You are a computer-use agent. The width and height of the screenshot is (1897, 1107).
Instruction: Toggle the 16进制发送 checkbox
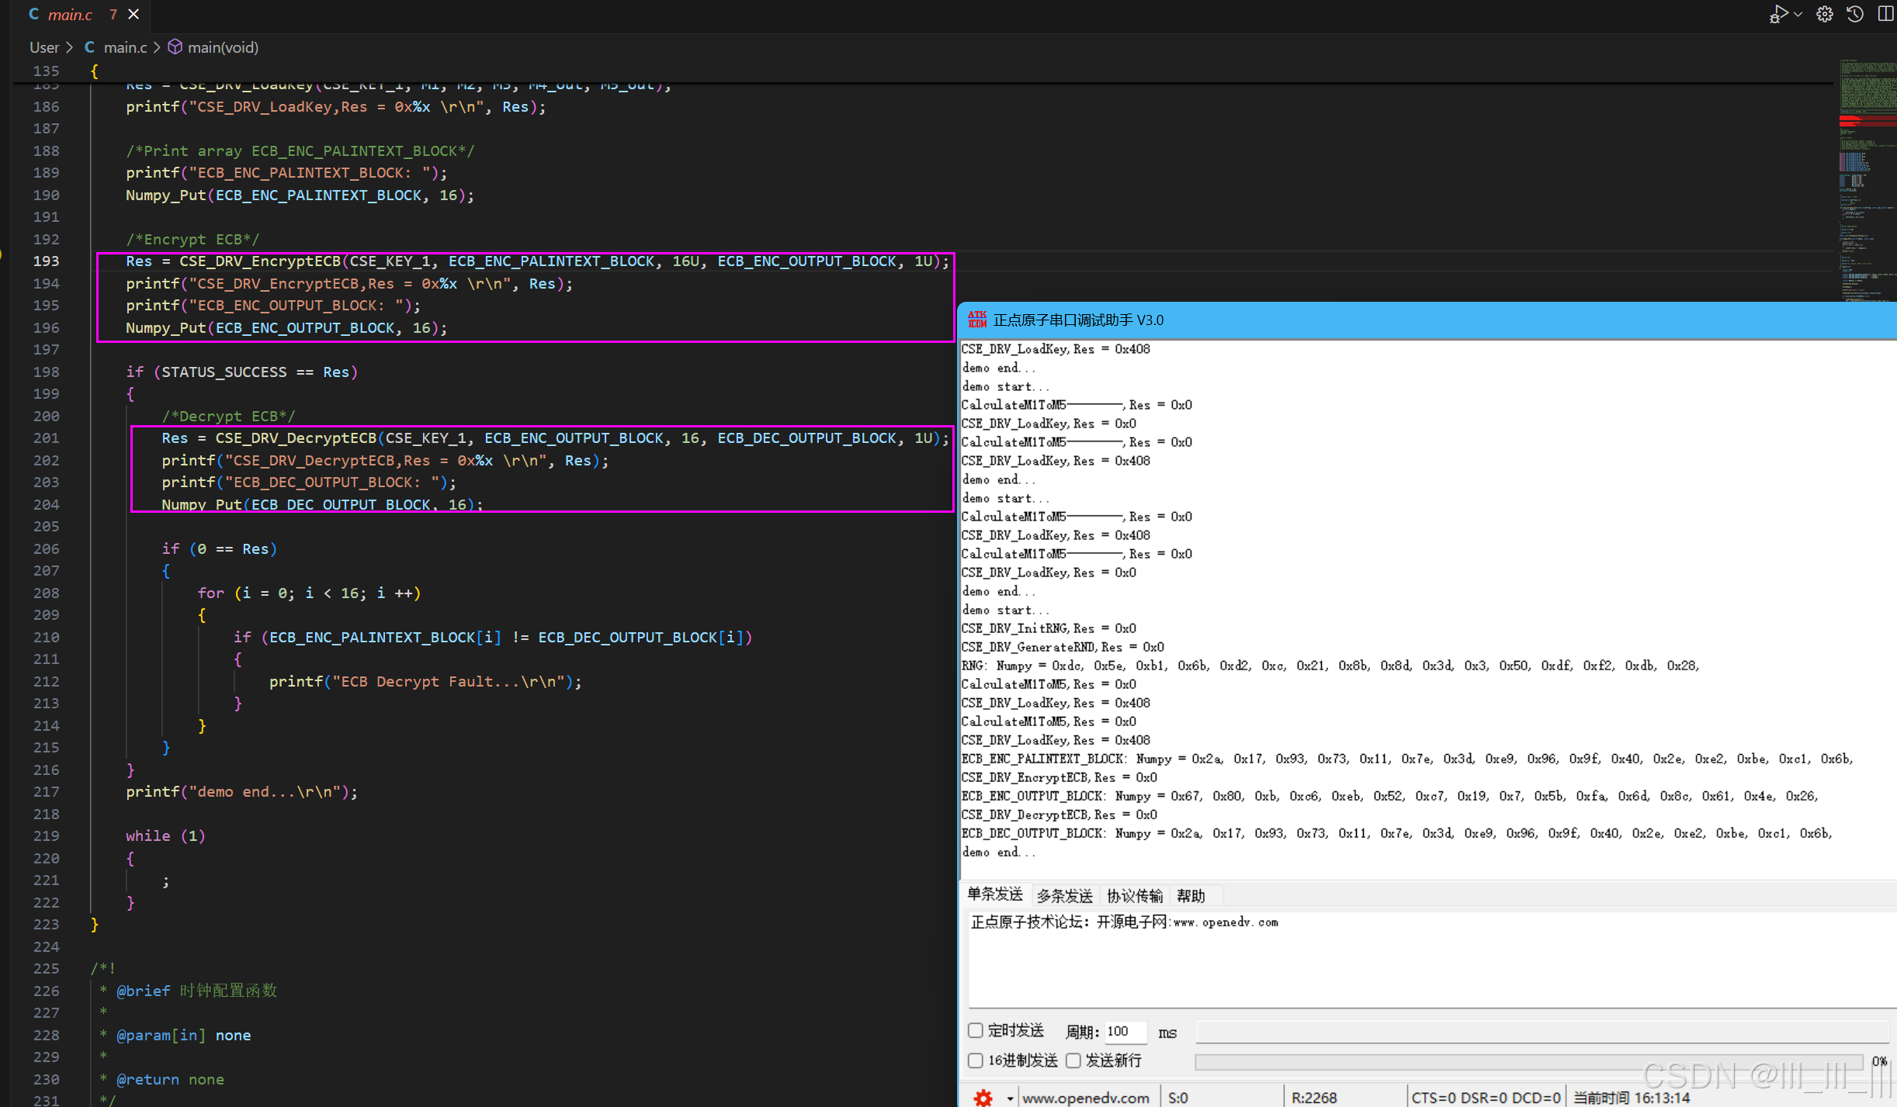[x=976, y=1060]
